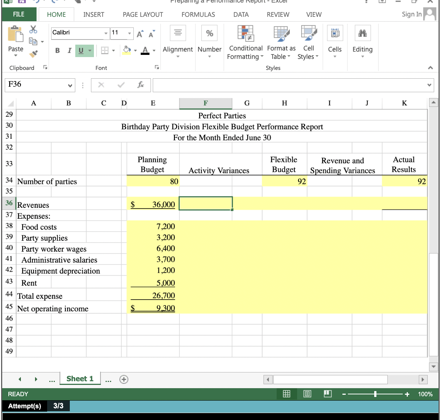Click the Percent number style icon
This screenshot has height=420, width=440.
coord(209,33)
